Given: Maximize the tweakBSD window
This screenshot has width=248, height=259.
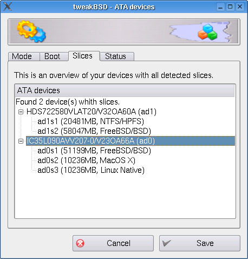Looking at the screenshot, I should 230,7.
